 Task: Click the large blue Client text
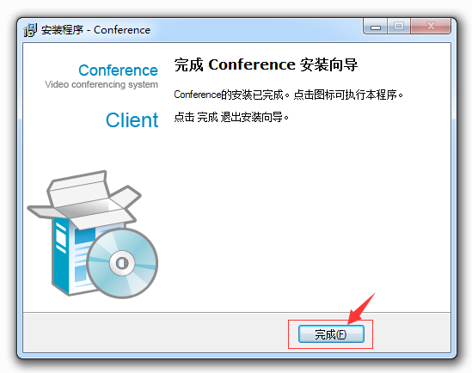[x=132, y=120]
